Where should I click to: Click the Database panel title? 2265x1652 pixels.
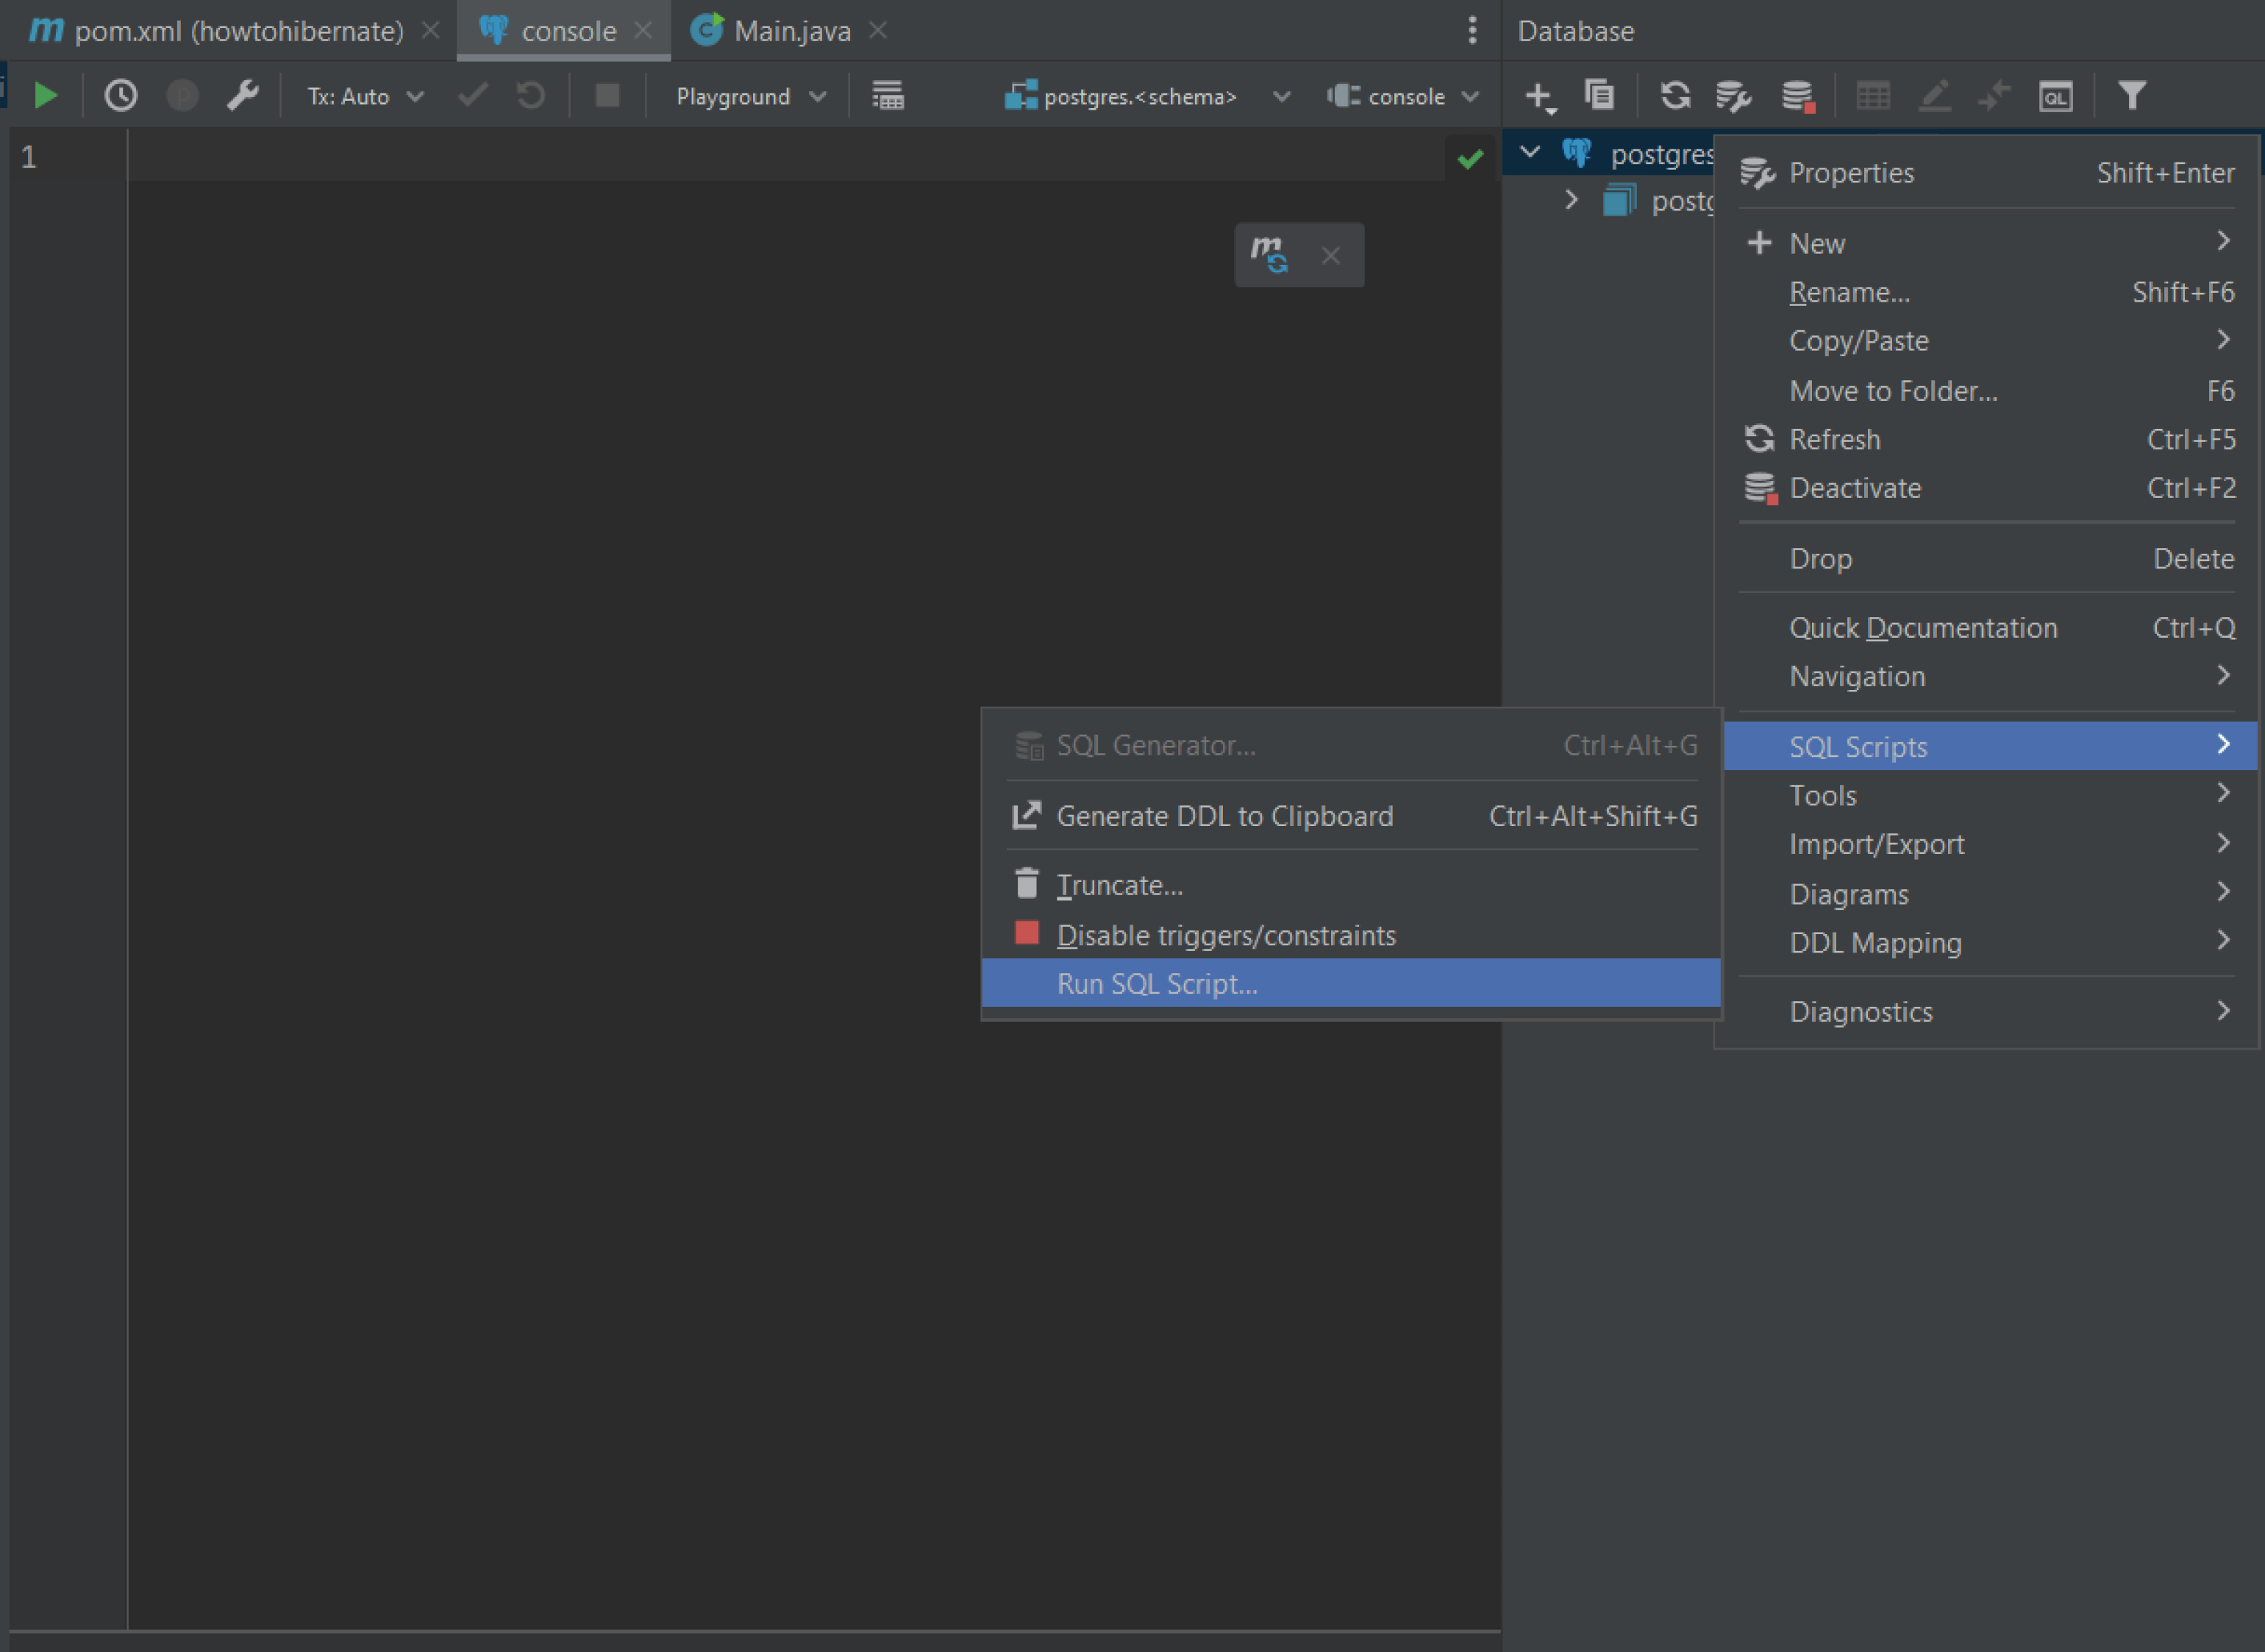tap(1575, 31)
